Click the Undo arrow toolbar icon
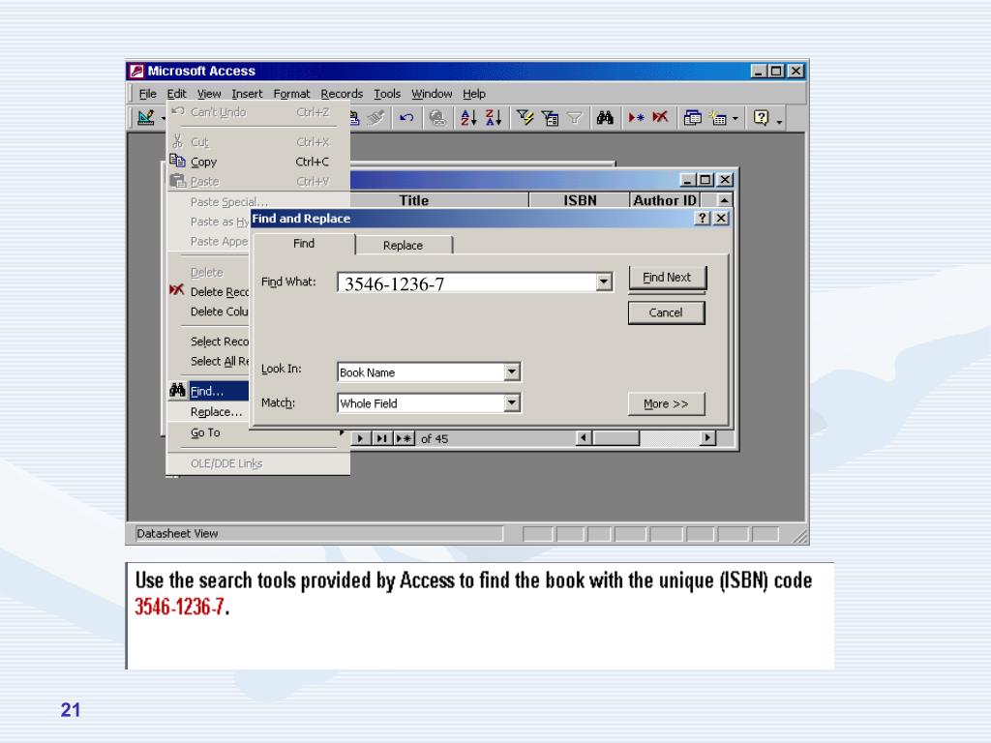This screenshot has height=743, width=991. (406, 117)
